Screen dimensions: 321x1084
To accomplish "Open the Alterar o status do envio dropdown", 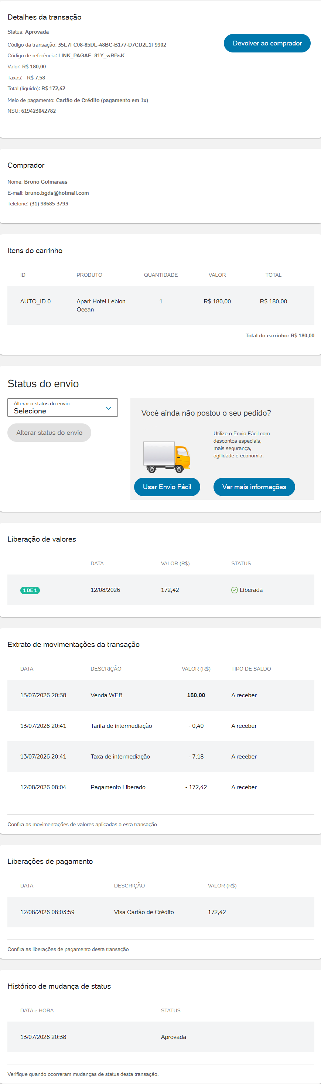I will (x=63, y=408).
